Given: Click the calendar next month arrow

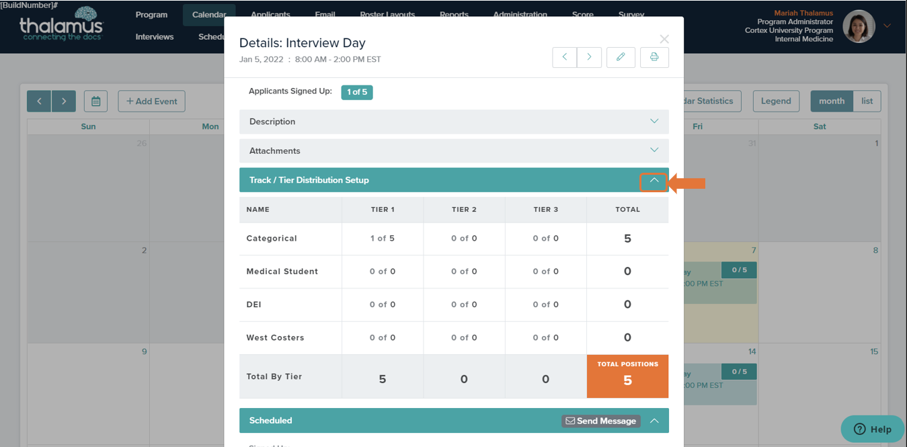Looking at the screenshot, I should [x=64, y=101].
